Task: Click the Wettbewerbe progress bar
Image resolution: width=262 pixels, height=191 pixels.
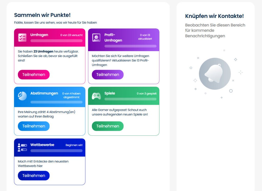Action: tap(56, 150)
